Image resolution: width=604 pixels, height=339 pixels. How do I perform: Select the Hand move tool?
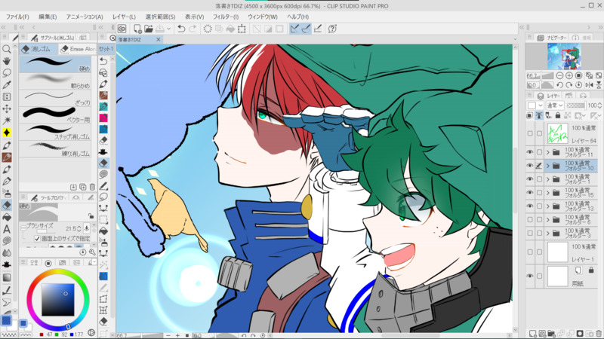pos(7,61)
